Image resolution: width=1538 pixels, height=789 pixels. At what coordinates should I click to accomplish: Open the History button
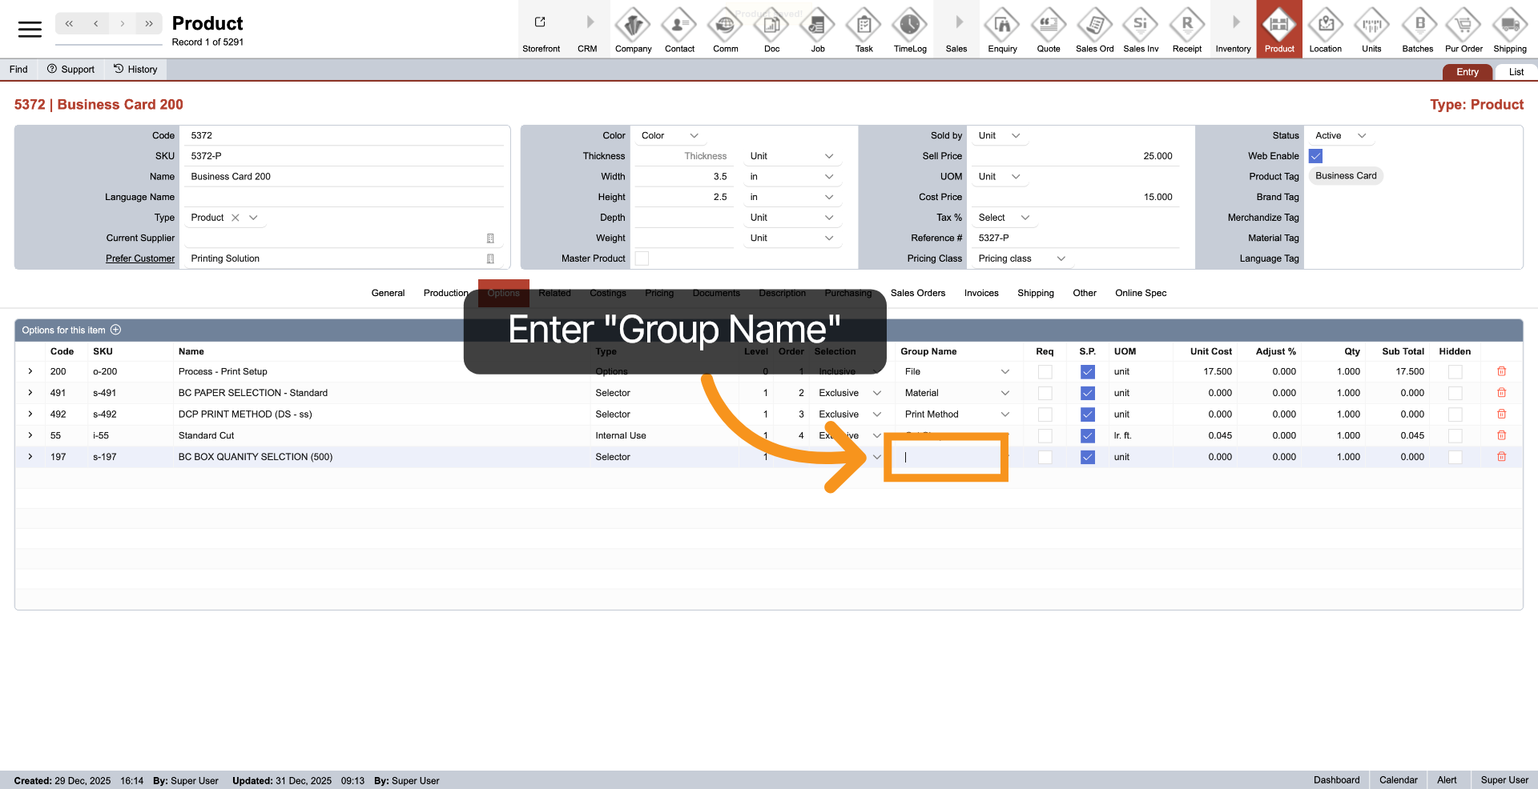[135, 70]
